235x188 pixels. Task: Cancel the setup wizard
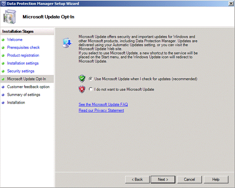point(190,179)
